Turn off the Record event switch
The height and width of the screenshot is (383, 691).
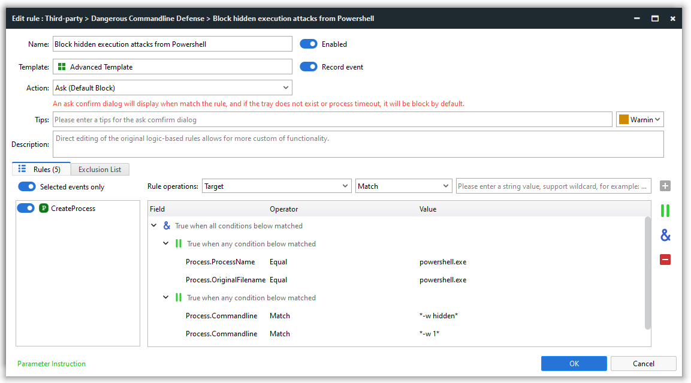click(x=309, y=67)
